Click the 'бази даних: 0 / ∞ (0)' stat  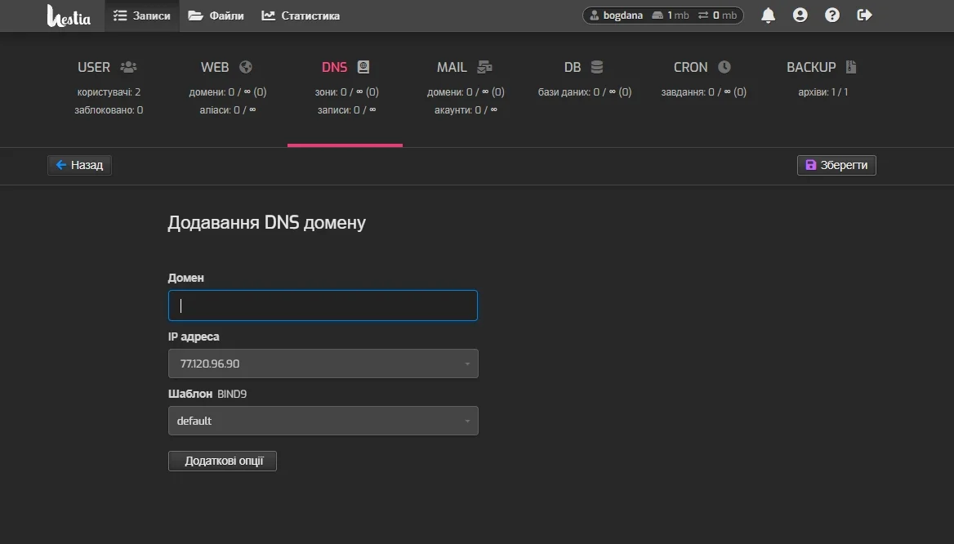(x=585, y=91)
